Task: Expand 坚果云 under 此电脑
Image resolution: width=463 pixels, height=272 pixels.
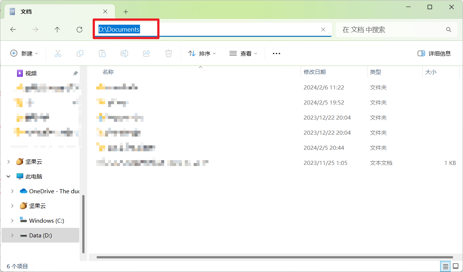Action: (13, 206)
